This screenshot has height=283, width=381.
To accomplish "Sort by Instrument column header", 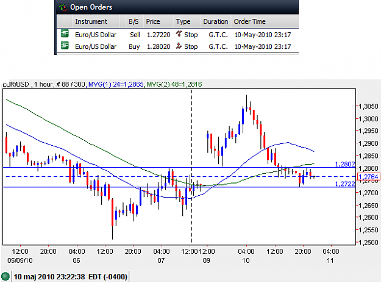I will [x=91, y=21].
